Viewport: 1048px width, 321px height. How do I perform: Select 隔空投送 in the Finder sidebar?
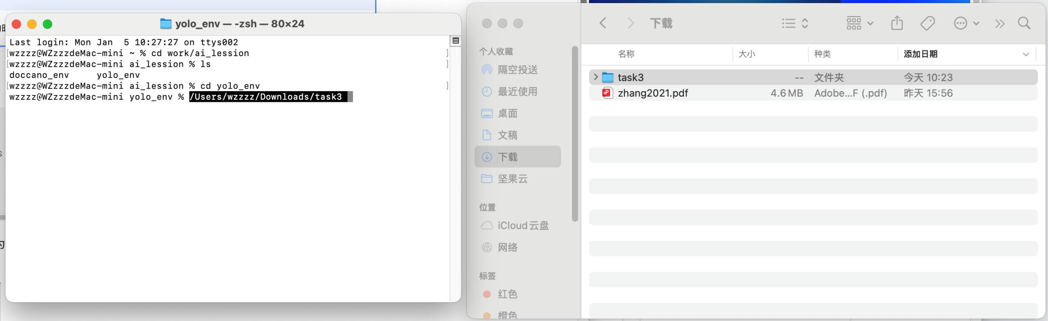[x=517, y=70]
